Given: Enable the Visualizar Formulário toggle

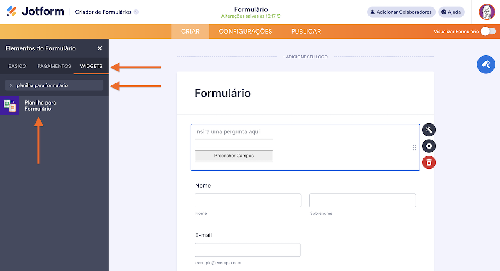Looking at the screenshot, I should point(487,30).
